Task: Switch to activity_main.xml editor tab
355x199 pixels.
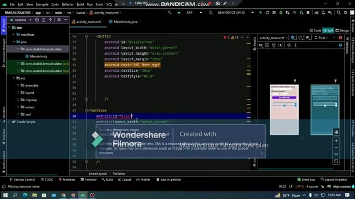Action: [x=88, y=22]
